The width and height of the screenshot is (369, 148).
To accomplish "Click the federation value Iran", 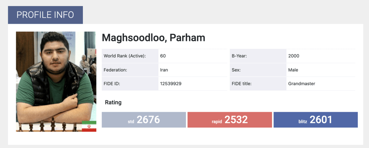I will coord(164,70).
